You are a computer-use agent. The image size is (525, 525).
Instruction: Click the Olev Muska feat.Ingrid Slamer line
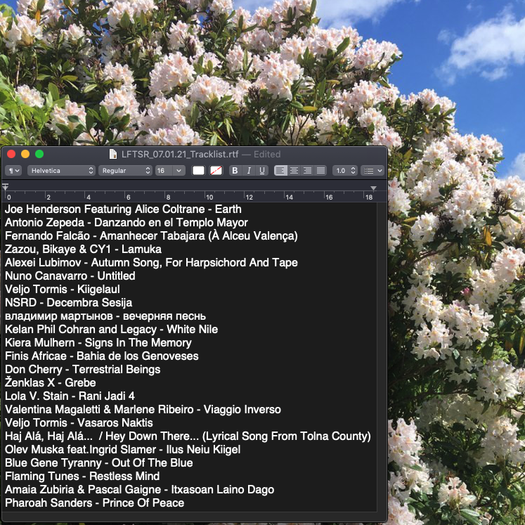(122, 450)
